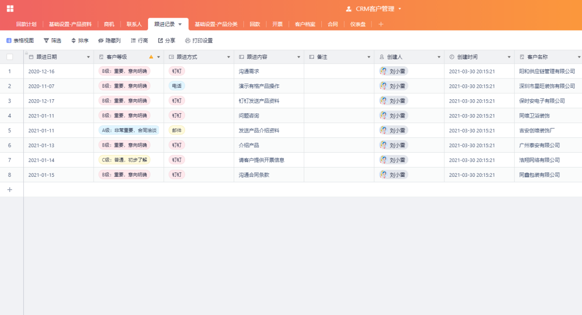The width and height of the screenshot is (582, 315).
Task: Toggle the select-all checkbox in header
Action: (x=10, y=57)
